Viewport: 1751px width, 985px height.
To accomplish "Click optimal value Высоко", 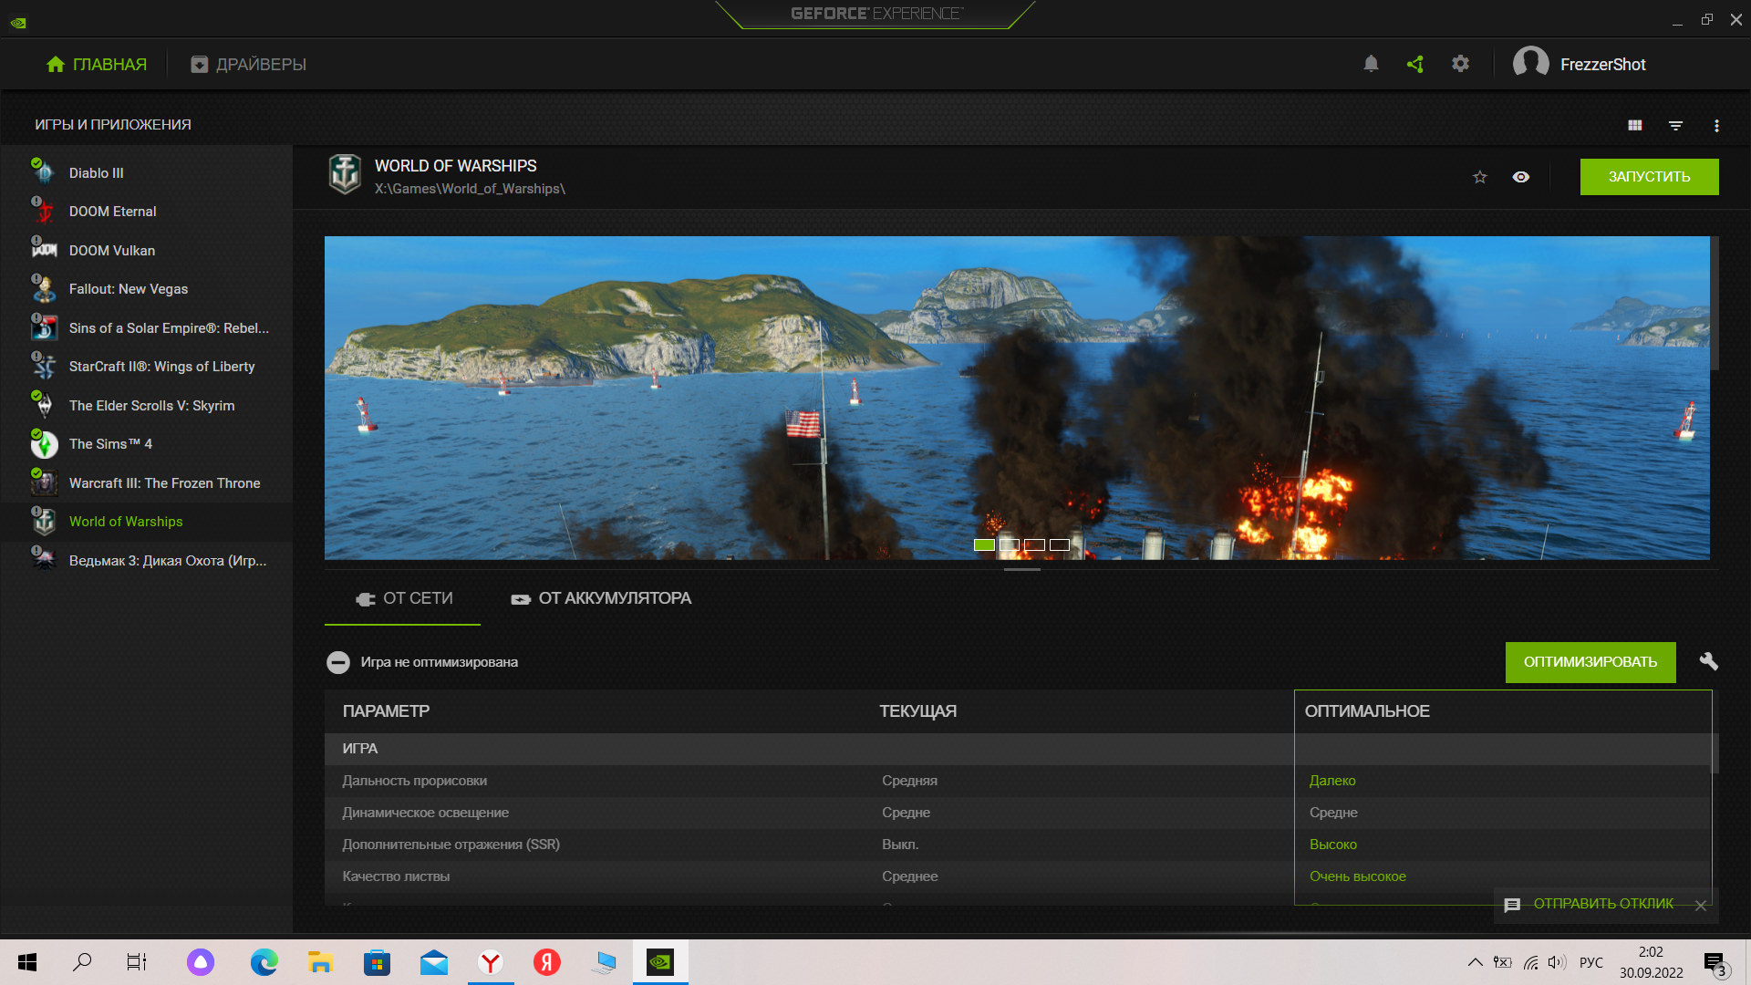I will pyautogui.click(x=1332, y=845).
